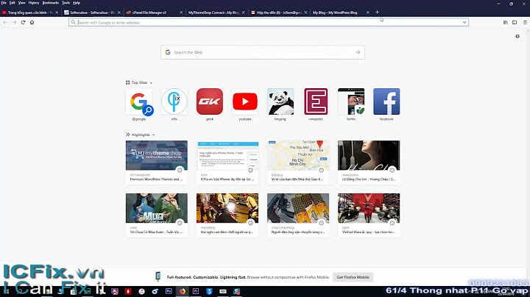Image resolution: width=530 pixels, height=297 pixels.
Task: Open the Ho Chi Minh City map highlight
Action: click(x=298, y=162)
